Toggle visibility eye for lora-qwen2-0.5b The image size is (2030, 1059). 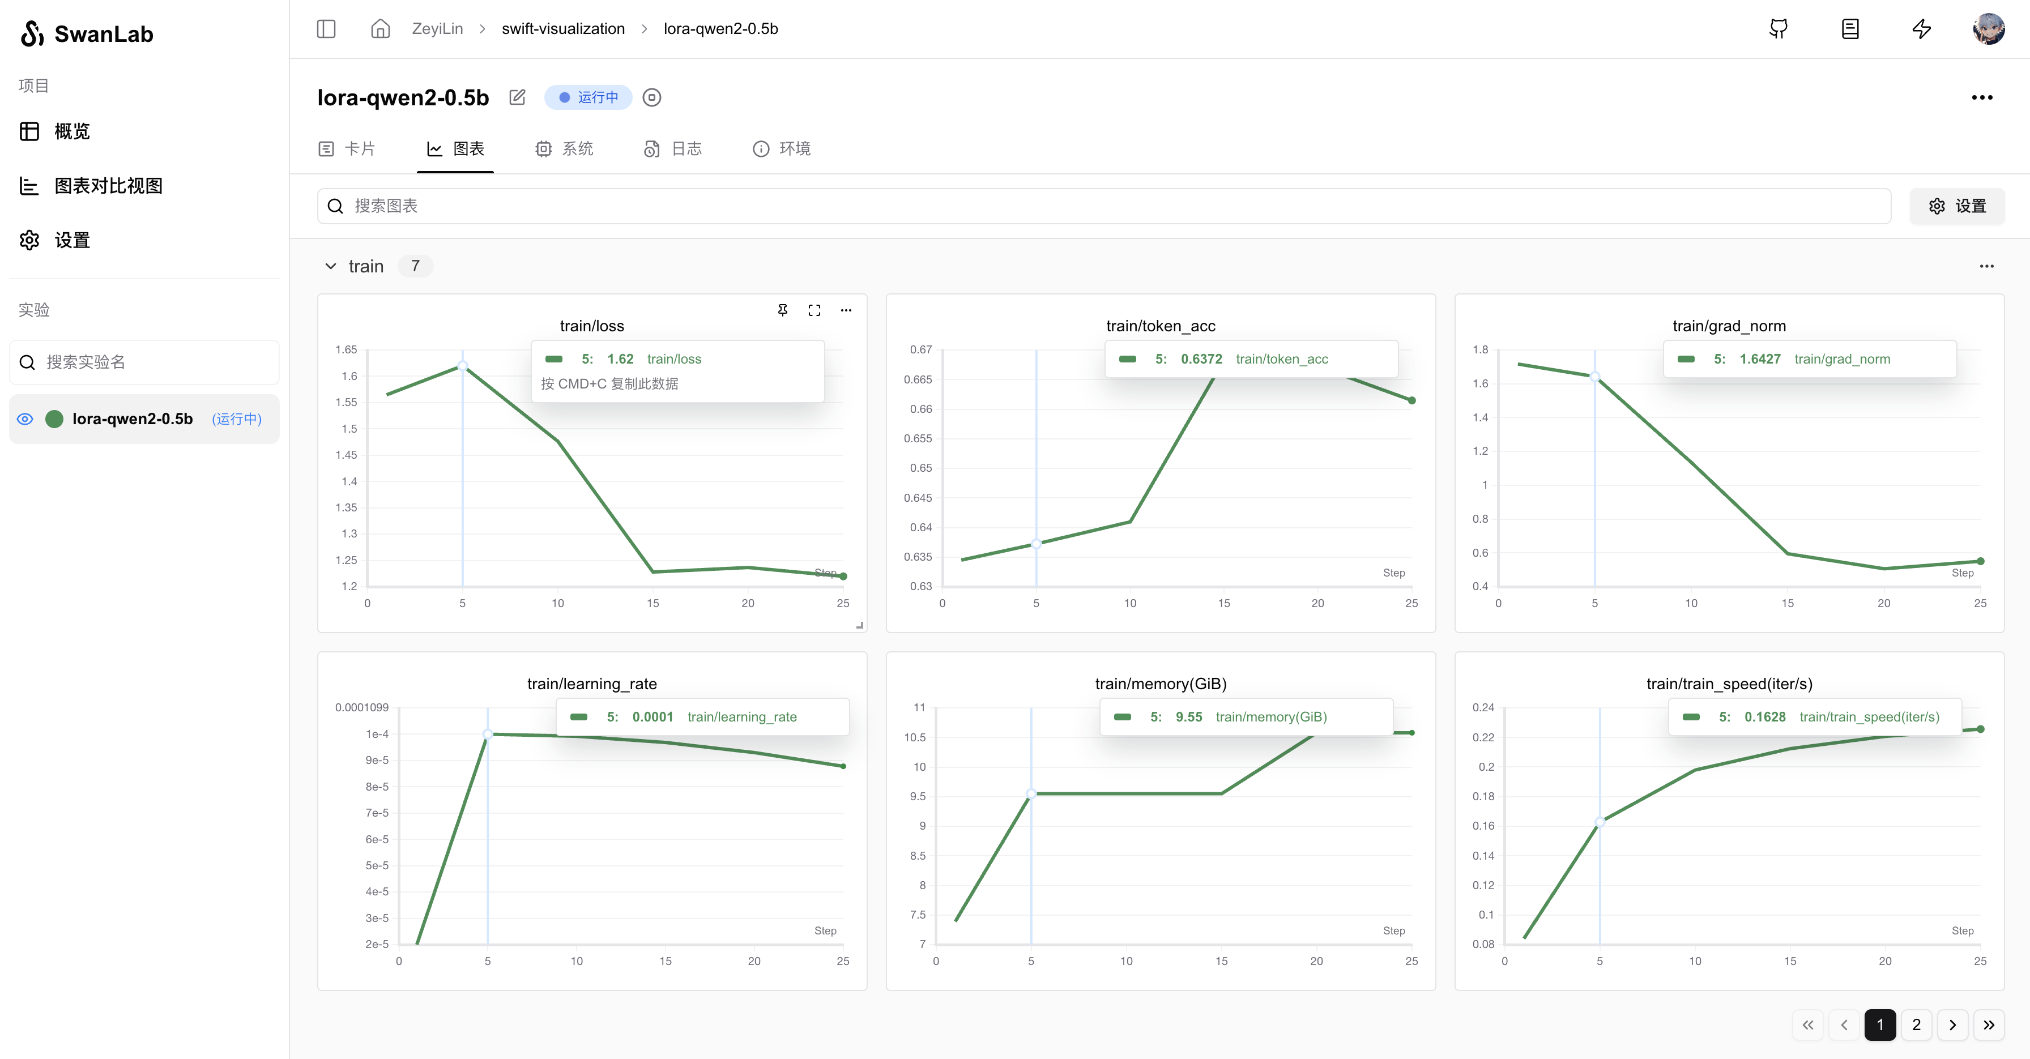click(x=25, y=419)
